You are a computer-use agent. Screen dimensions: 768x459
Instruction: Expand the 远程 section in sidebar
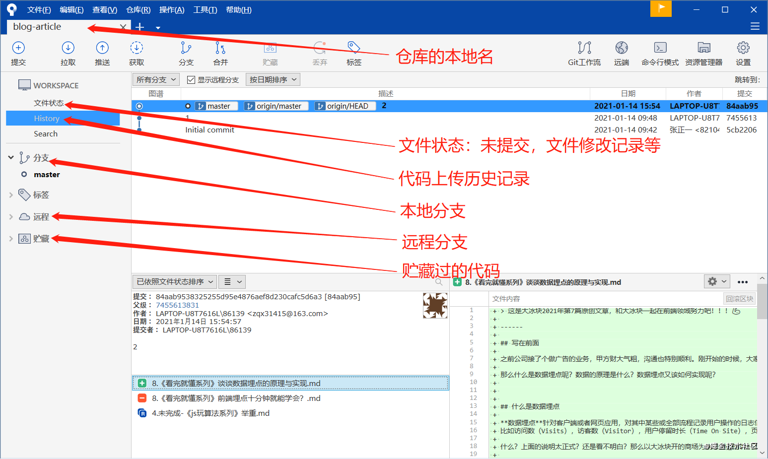coord(11,217)
